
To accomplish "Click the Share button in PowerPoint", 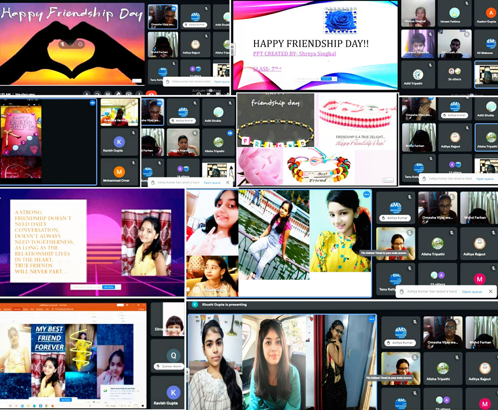I will [142, 309].
